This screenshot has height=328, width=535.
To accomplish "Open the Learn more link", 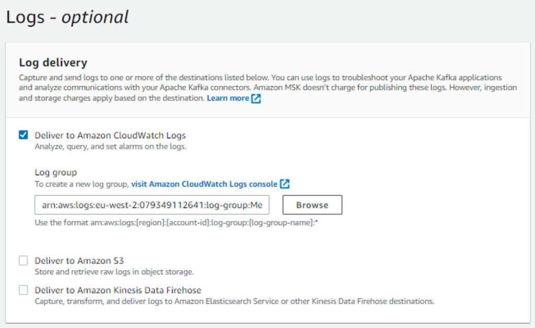I will (x=228, y=98).
